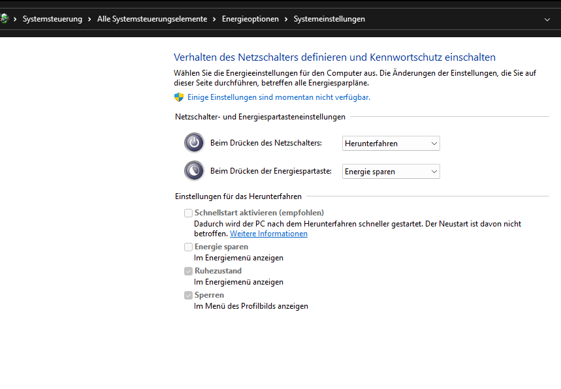Open the Weitere Informationen link
The image size is (561, 389).
point(268,234)
